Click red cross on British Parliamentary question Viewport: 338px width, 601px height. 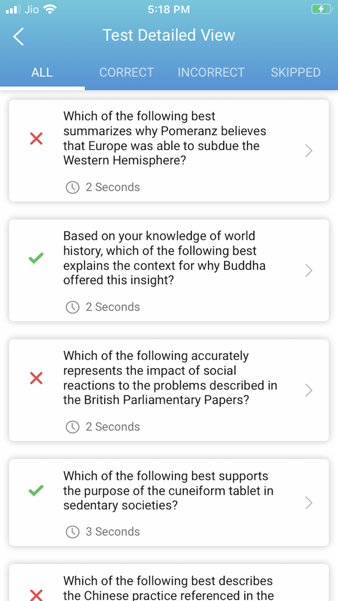pos(36,378)
